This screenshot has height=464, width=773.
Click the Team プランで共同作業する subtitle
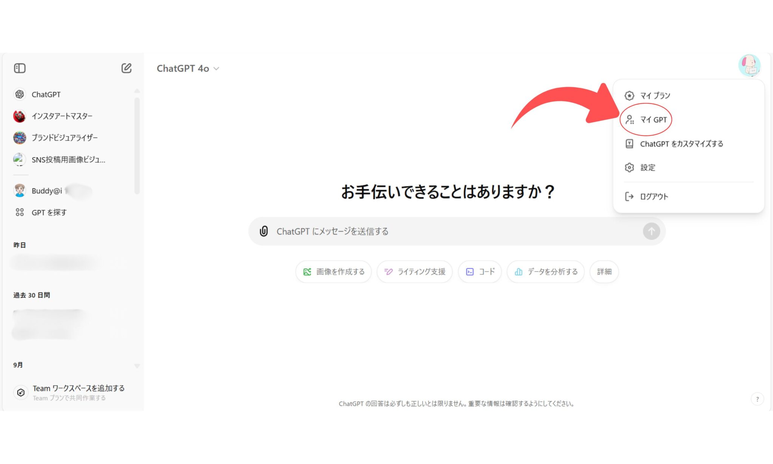(x=69, y=398)
